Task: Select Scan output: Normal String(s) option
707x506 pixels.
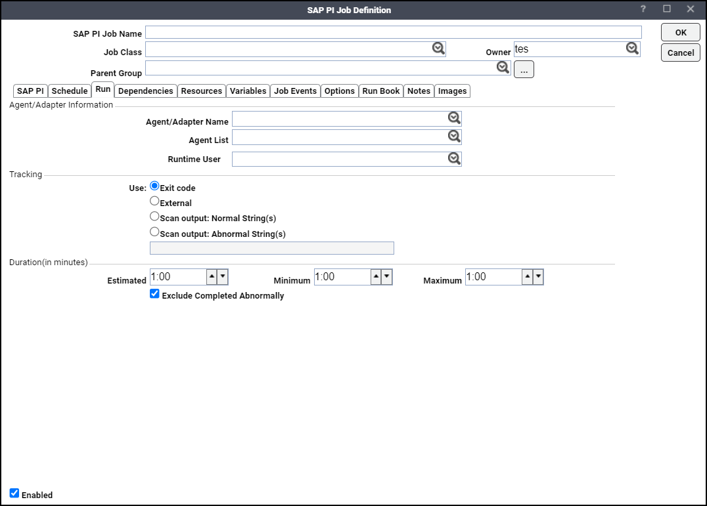Action: (154, 216)
